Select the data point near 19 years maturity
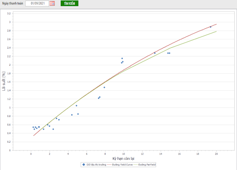The width and height of the screenshot is (237, 170). [211, 27]
